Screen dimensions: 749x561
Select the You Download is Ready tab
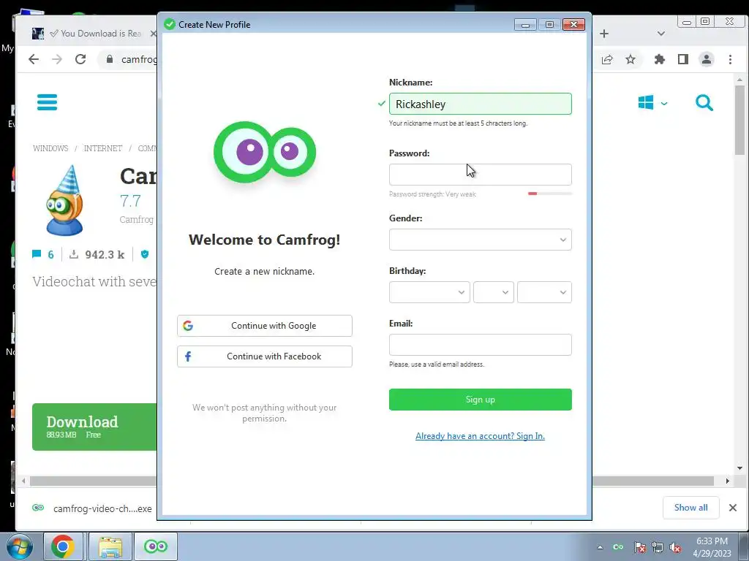94,34
